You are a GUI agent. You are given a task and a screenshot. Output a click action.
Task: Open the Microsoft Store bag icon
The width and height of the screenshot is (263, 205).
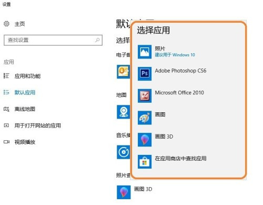point(145,162)
